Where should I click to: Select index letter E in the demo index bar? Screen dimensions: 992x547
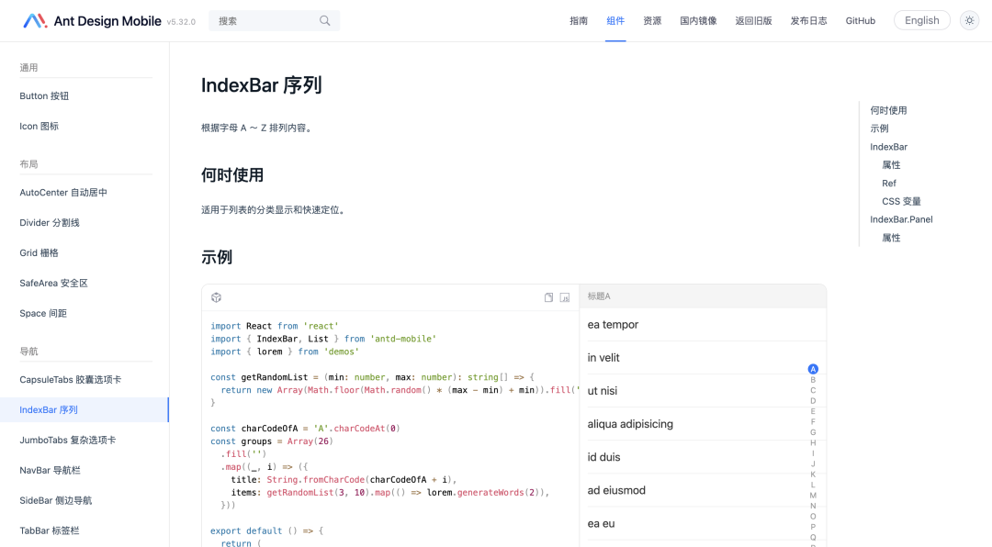pos(813,411)
